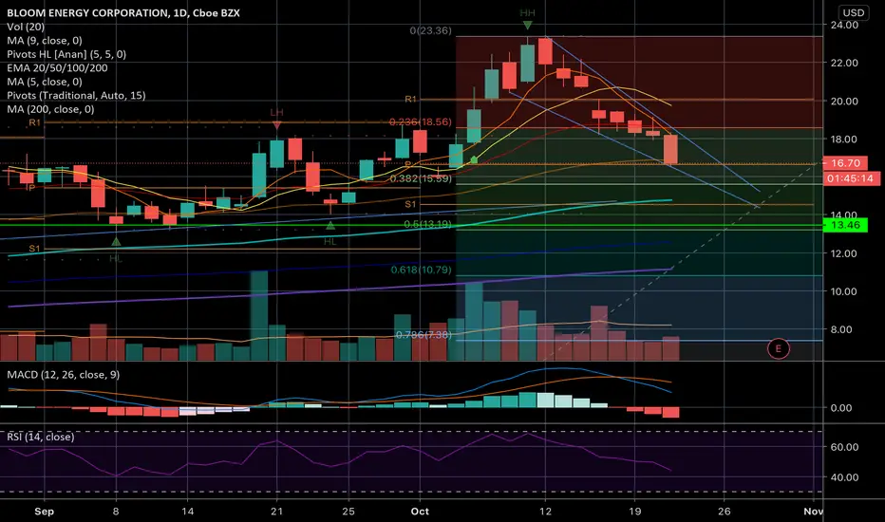Click the earnings 'E' marker icon
Image resolution: width=885 pixels, height=522 pixels.
(x=779, y=348)
